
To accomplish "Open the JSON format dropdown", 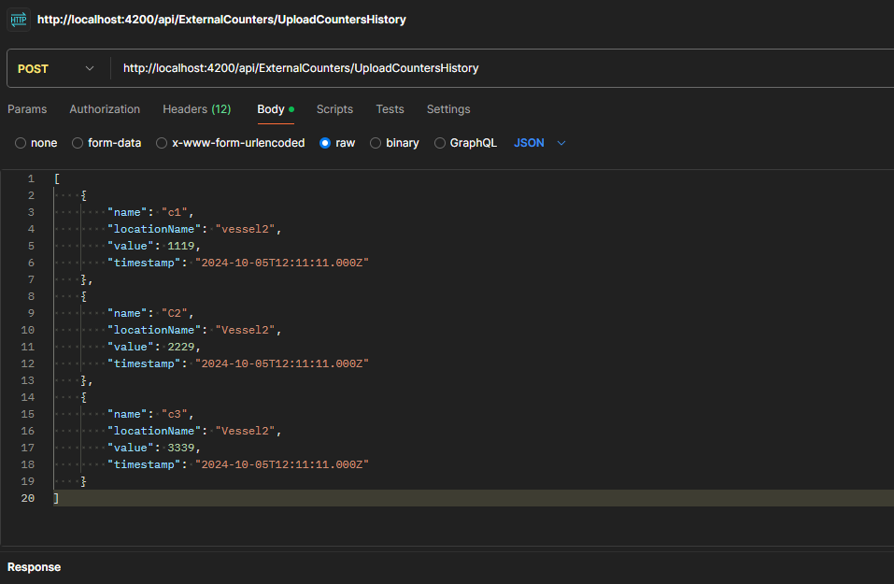I will click(539, 143).
